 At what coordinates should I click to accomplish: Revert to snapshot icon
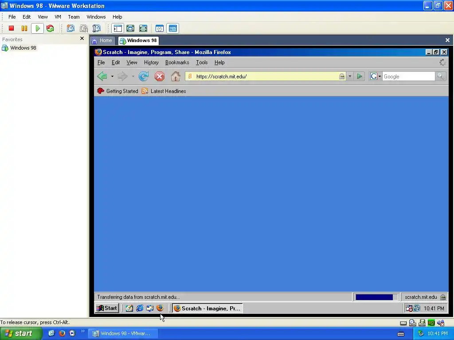pos(84,28)
